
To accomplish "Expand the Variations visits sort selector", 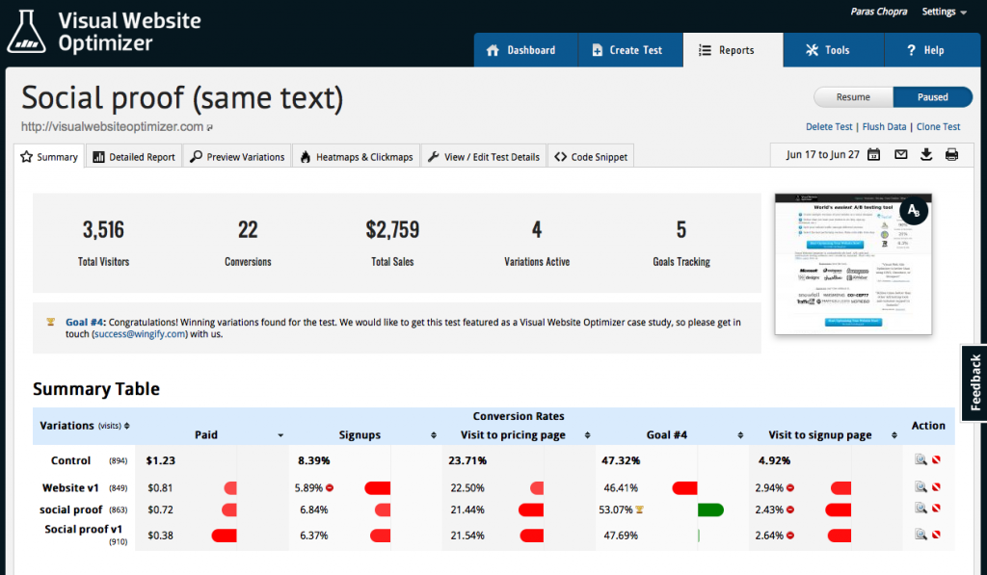I will [128, 426].
